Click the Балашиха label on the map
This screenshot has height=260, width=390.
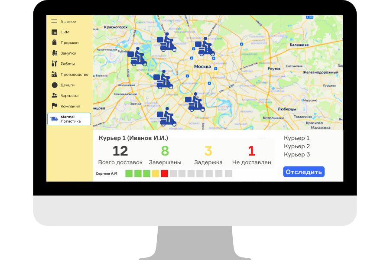click(x=299, y=45)
